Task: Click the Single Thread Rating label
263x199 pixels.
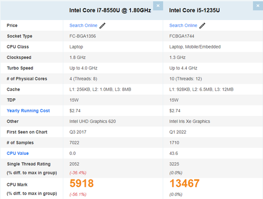Action: [29, 164]
